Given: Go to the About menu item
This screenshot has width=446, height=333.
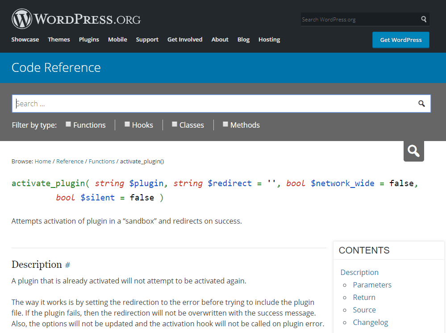Looking at the screenshot, I should (220, 40).
